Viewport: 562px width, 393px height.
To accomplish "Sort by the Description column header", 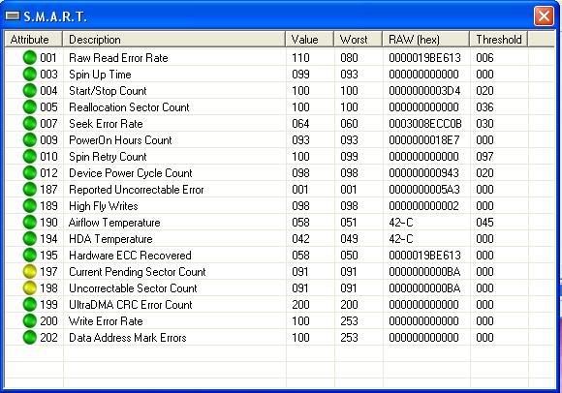I will coord(173,39).
